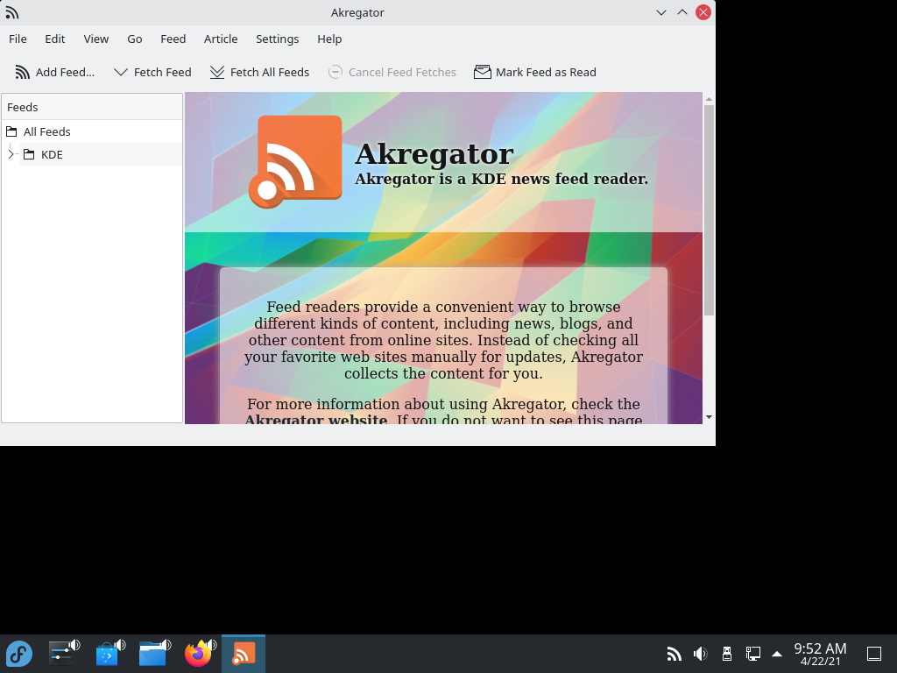Open the Fedora application launcher
Image resolution: width=897 pixels, height=673 pixels.
point(19,654)
